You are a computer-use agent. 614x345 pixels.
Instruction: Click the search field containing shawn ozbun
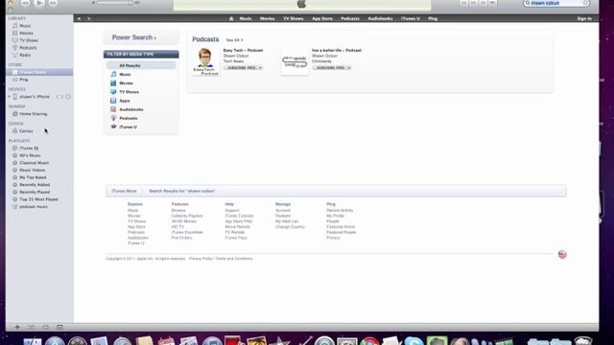point(556,3)
